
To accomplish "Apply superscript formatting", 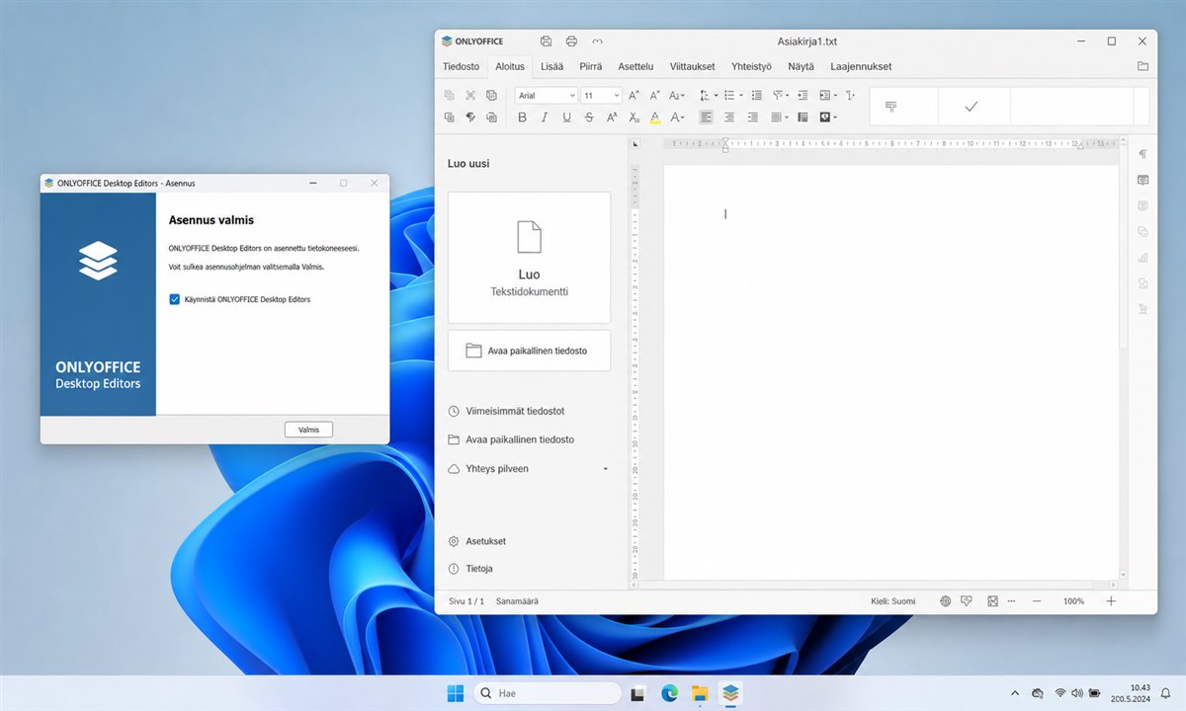I will pyautogui.click(x=612, y=118).
